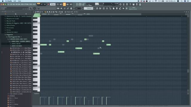This screenshot has height=107, width=191.
Task: Open the piano roll Stamp chord icon
Action: click(40, 12)
